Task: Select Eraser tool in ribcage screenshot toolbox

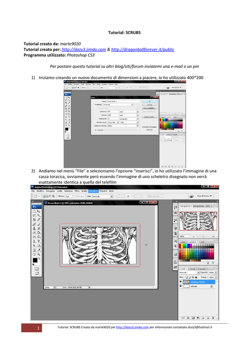Action: click(34, 232)
